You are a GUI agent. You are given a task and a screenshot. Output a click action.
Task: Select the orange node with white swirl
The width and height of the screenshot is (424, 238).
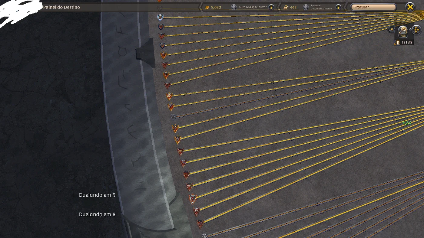[x=169, y=96]
